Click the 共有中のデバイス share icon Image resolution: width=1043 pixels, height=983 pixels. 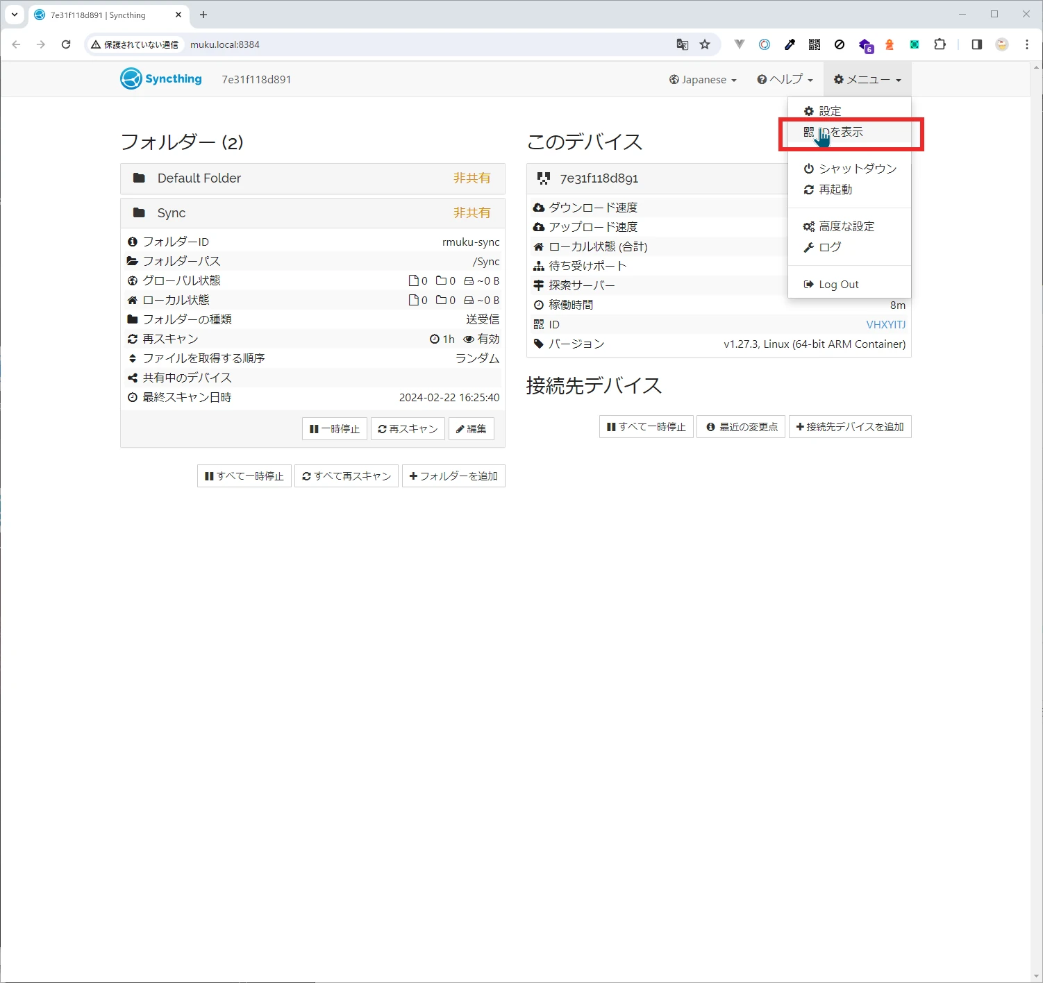tap(133, 378)
